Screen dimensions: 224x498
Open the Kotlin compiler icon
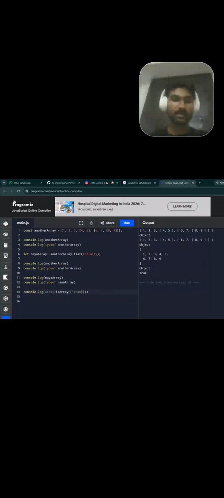coord(6,277)
